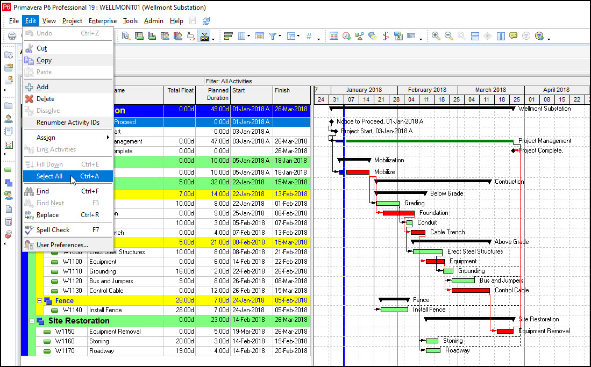Open the Resources person sidebar icon
Image resolution: width=591 pixels, height=367 pixels.
[x=8, y=119]
